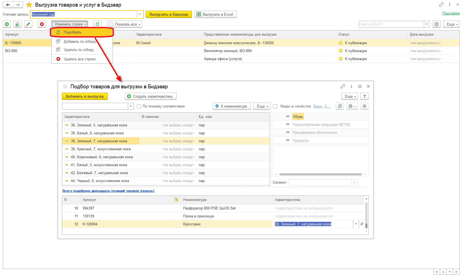Click the Get link chain icon

[x=441, y=4]
